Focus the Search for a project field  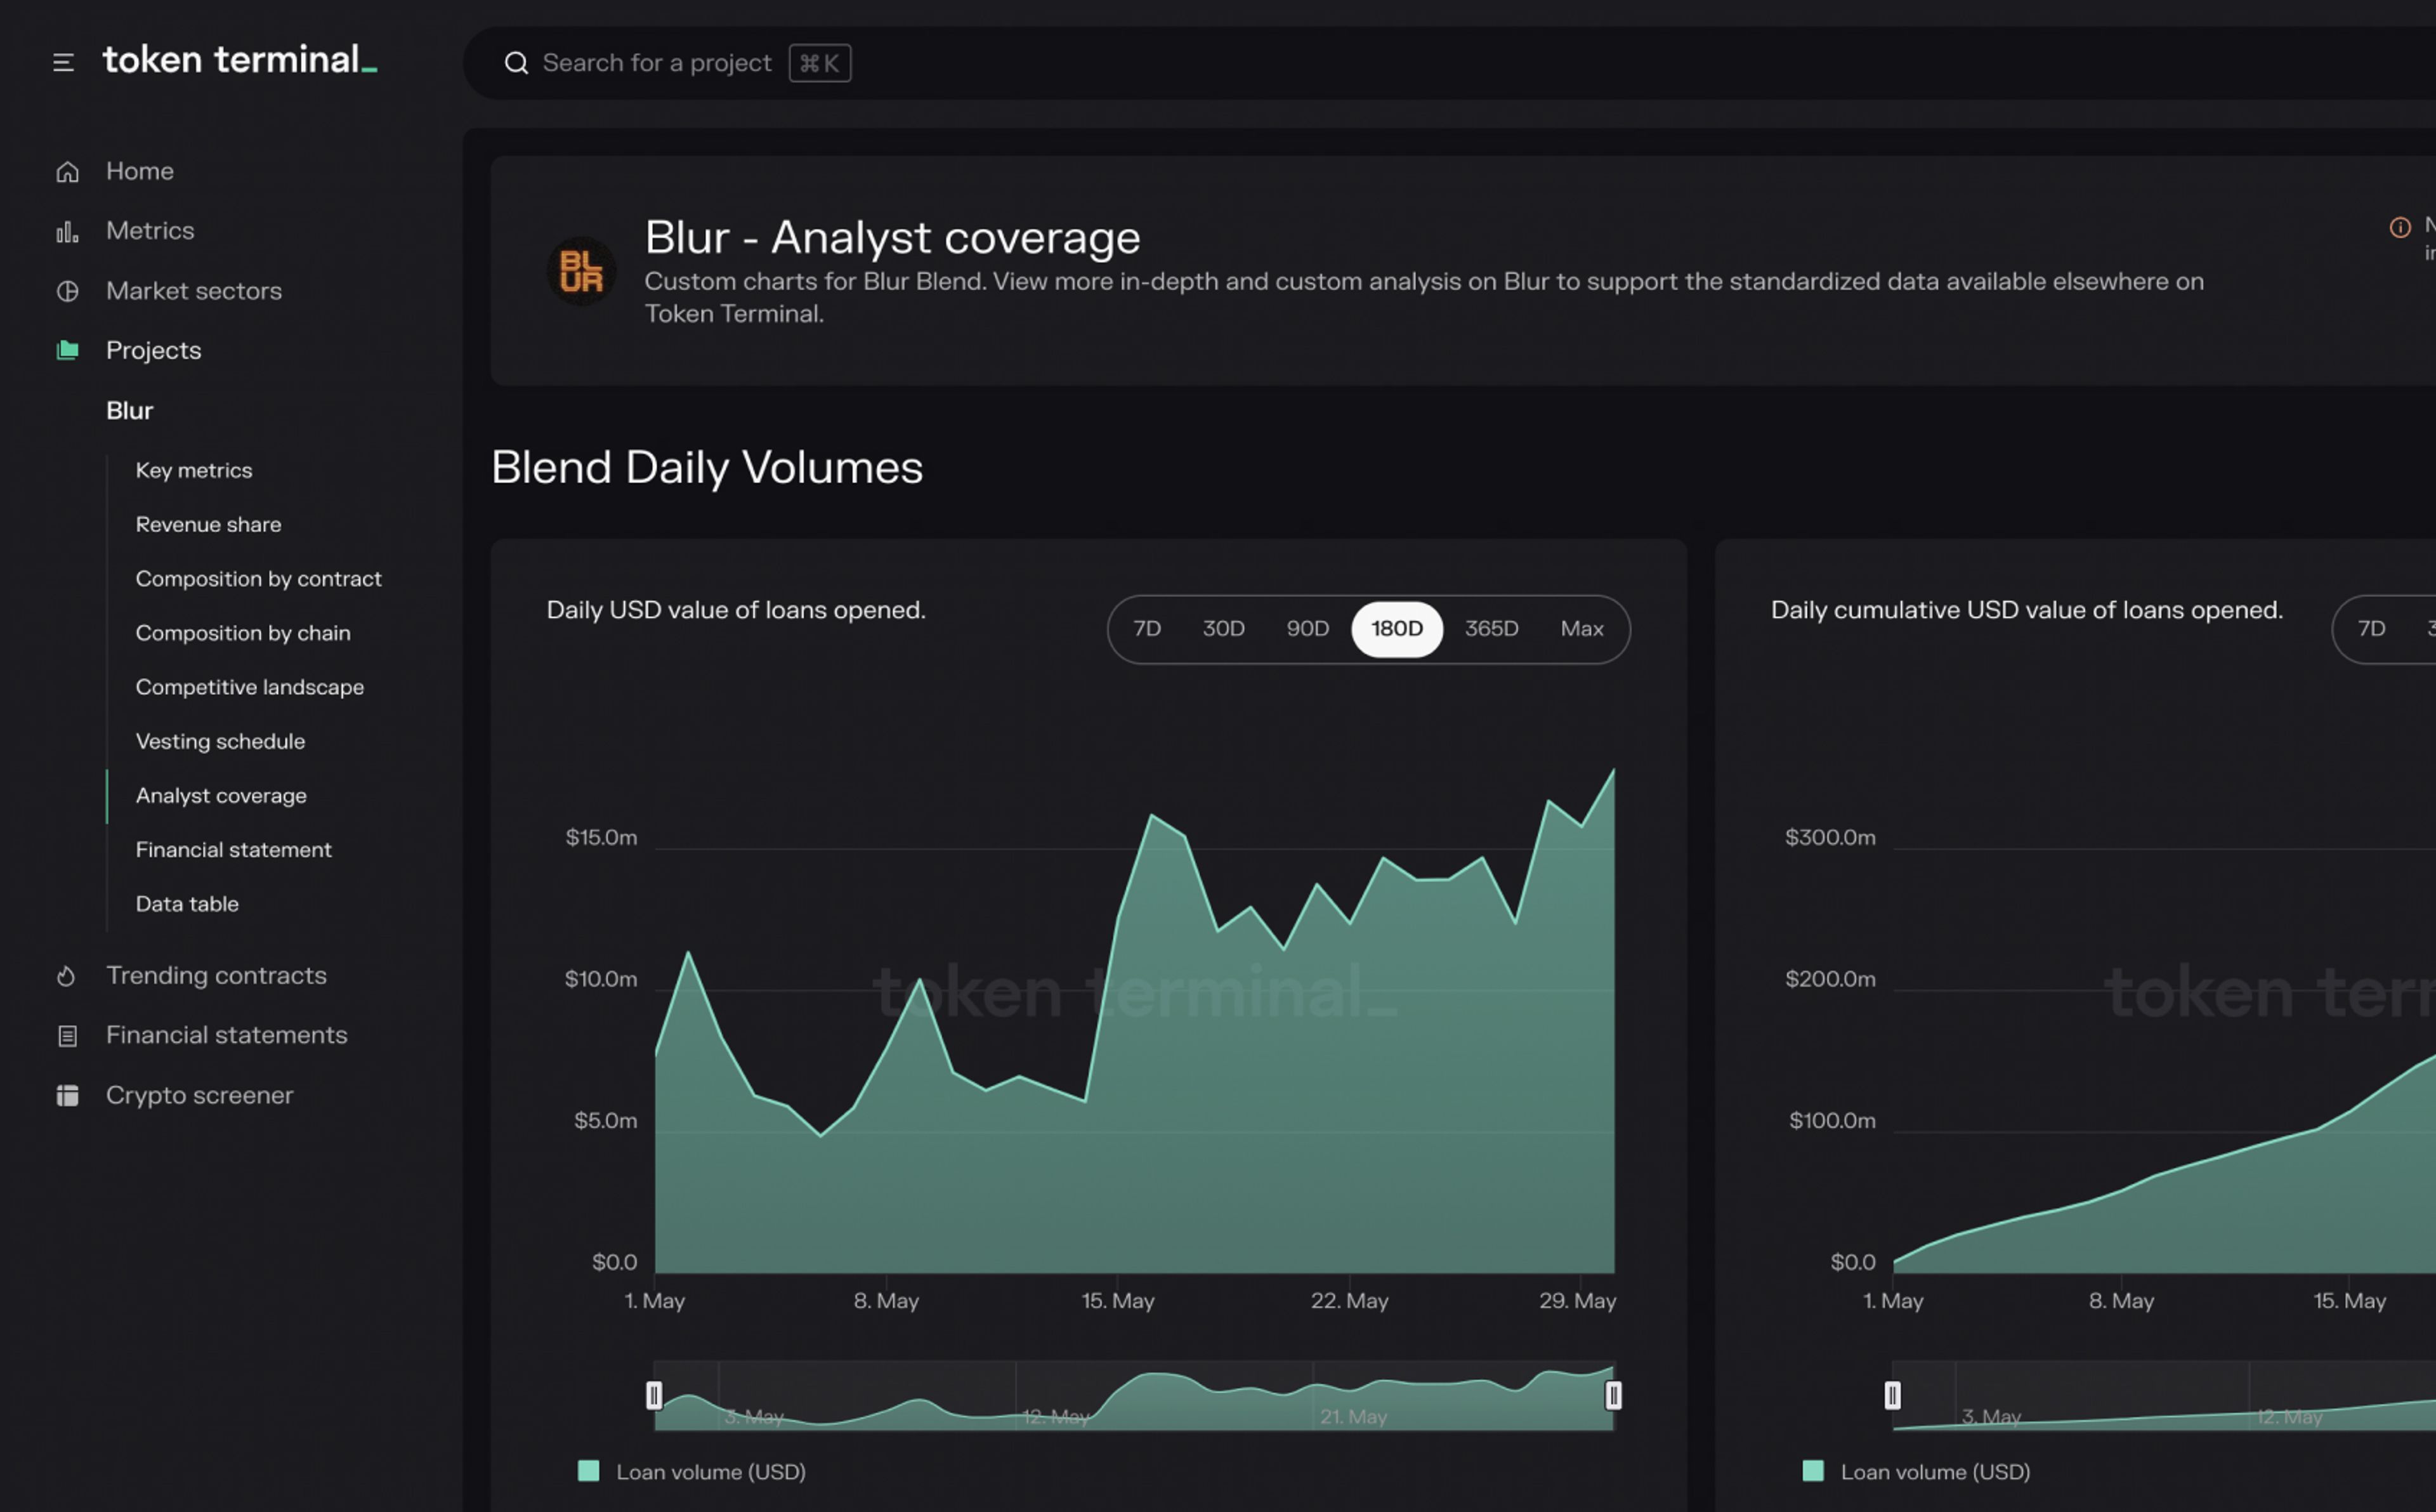657,63
